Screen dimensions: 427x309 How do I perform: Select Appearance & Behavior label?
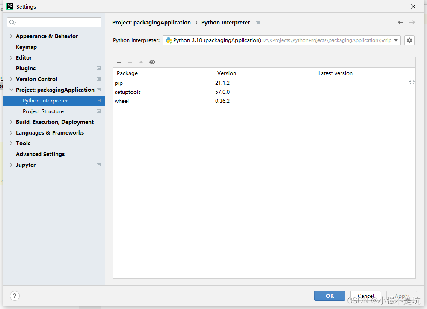(x=47, y=36)
